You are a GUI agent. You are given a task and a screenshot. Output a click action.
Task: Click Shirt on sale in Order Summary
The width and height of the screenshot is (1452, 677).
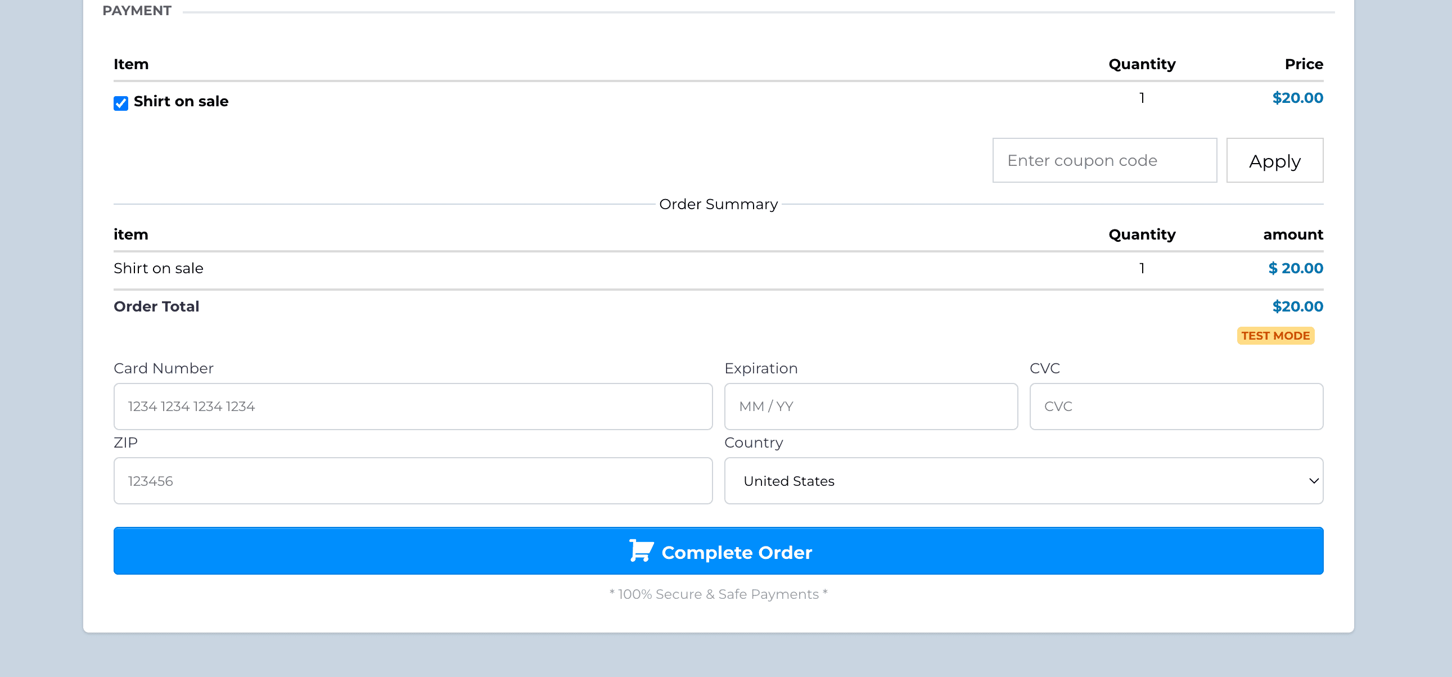coord(159,268)
